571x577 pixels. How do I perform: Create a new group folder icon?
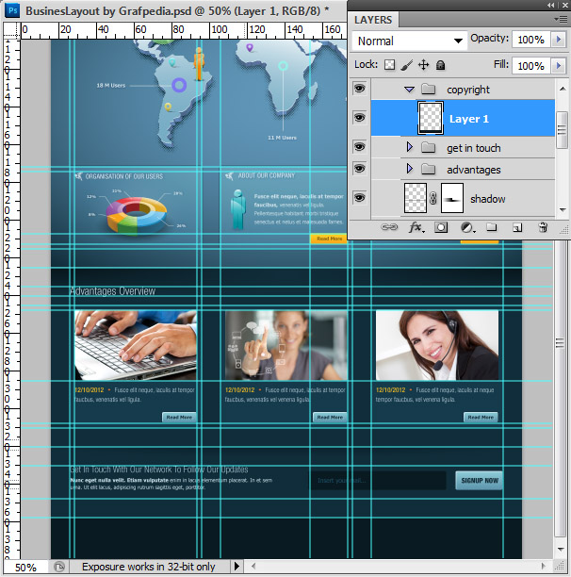(492, 227)
